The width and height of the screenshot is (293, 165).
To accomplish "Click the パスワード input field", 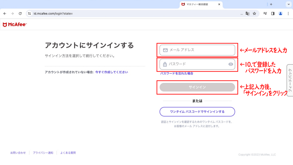I will 197,64.
